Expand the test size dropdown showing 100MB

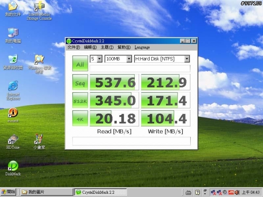129,59
